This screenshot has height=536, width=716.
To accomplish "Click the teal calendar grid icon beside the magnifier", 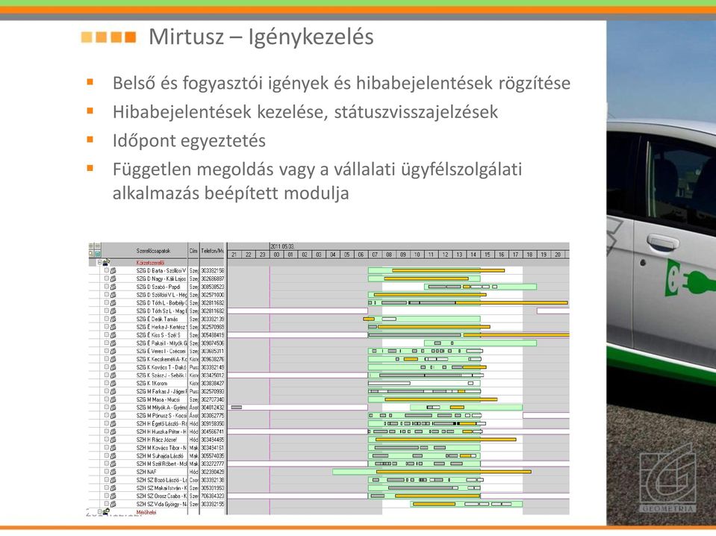I will (x=97, y=253).
